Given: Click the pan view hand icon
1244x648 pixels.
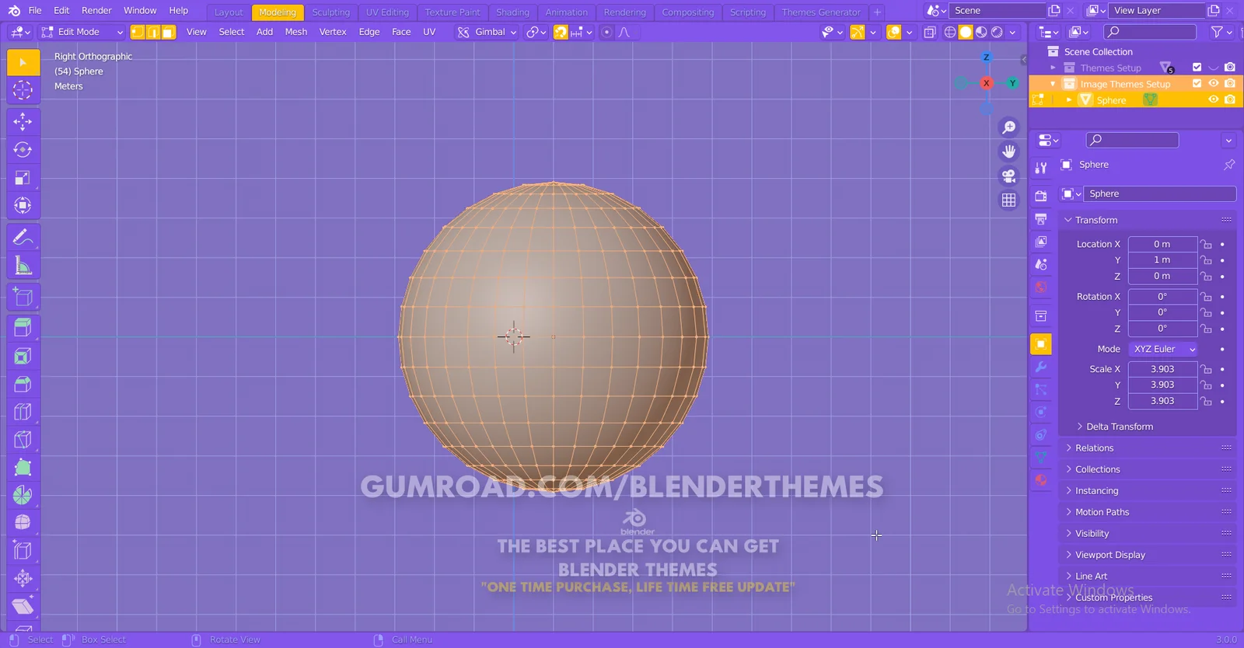Looking at the screenshot, I should (1009, 152).
